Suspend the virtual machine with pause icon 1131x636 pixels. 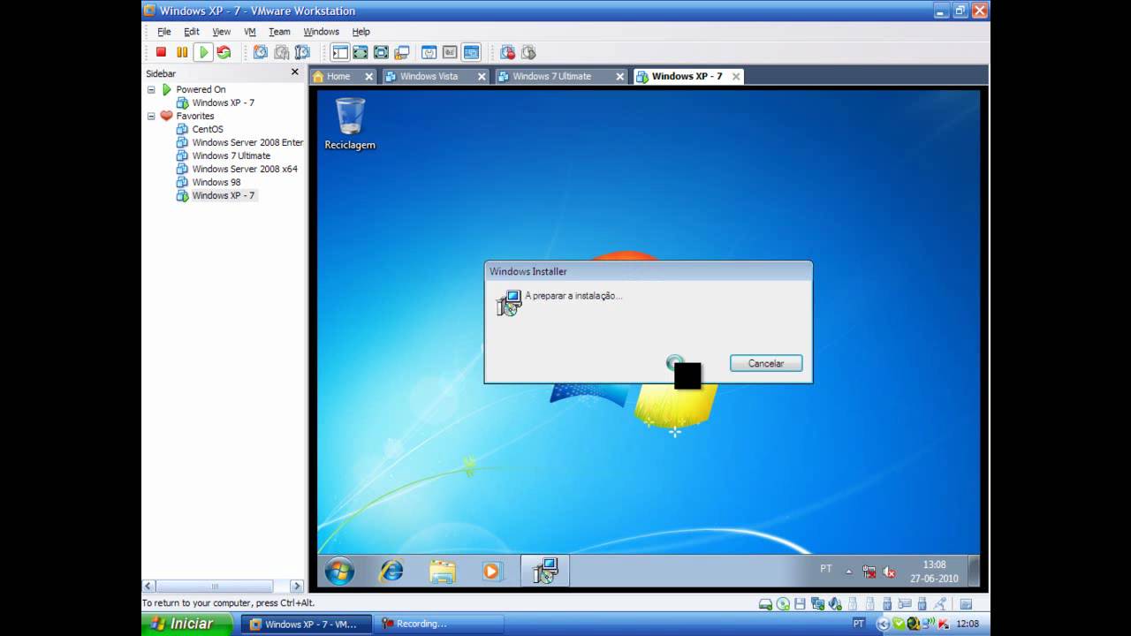tap(182, 52)
